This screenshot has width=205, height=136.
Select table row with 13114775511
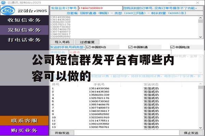click(x=124, y=121)
